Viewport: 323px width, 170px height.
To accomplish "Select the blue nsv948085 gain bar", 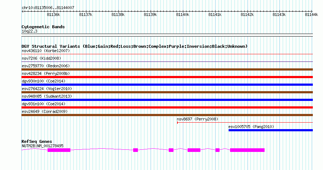I will tap(167, 100).
